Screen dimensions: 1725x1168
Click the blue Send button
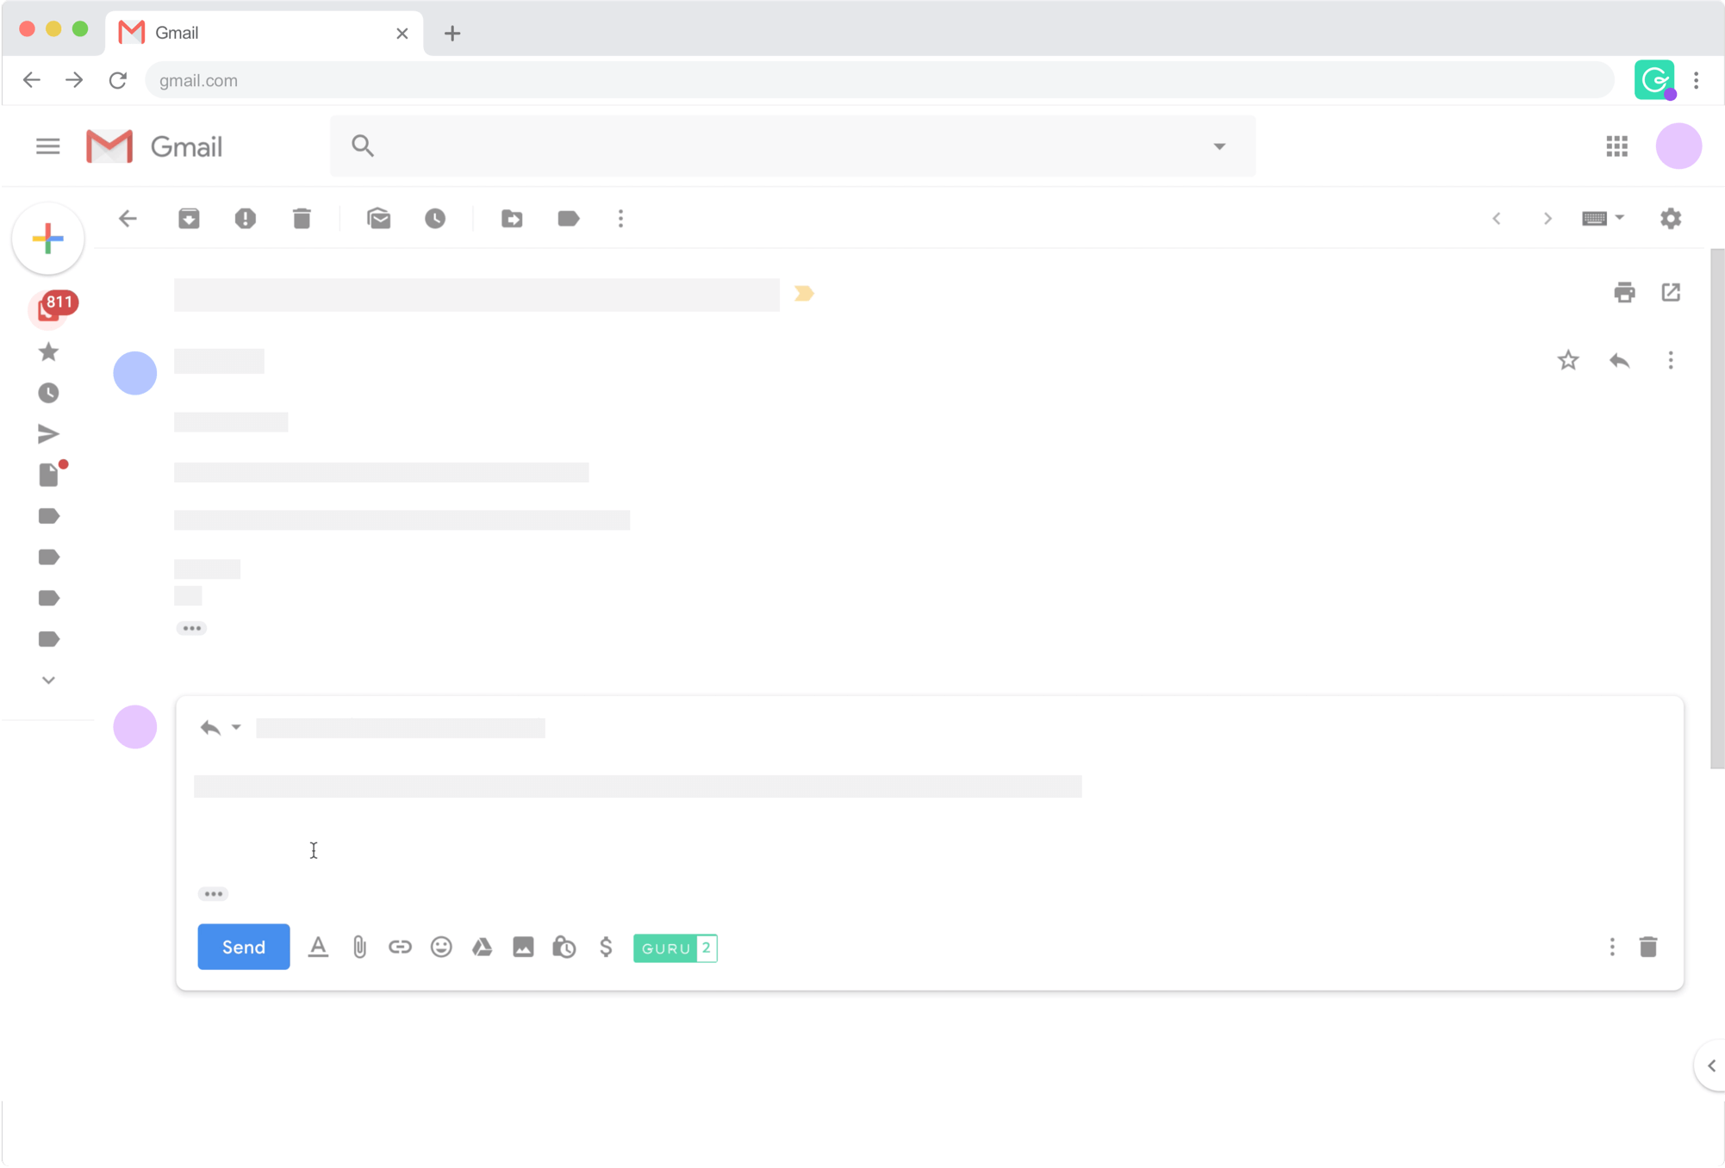point(244,947)
